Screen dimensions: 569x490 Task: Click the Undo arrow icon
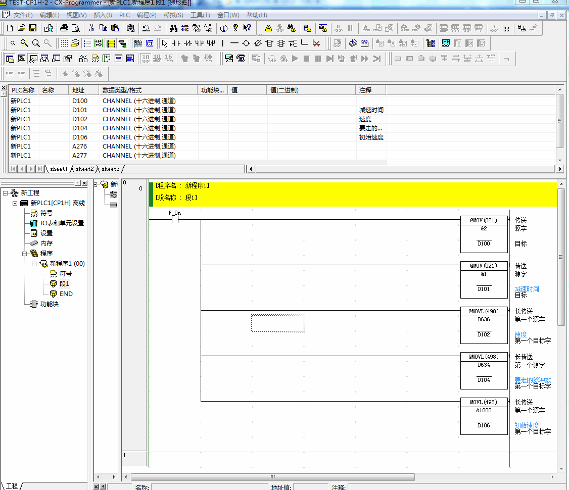[x=146, y=28]
